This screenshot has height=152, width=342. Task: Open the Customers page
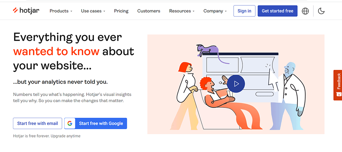149,11
